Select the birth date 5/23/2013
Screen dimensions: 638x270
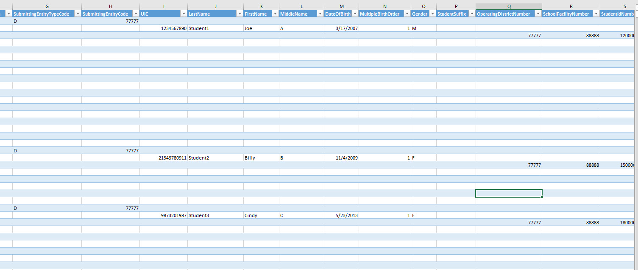click(341, 215)
